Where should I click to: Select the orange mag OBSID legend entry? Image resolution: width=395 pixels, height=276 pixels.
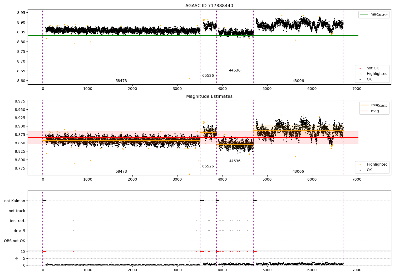pyautogui.click(x=374, y=105)
